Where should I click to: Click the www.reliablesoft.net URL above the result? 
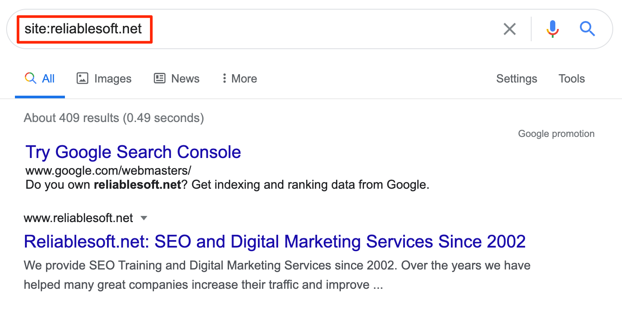pyautogui.click(x=78, y=218)
